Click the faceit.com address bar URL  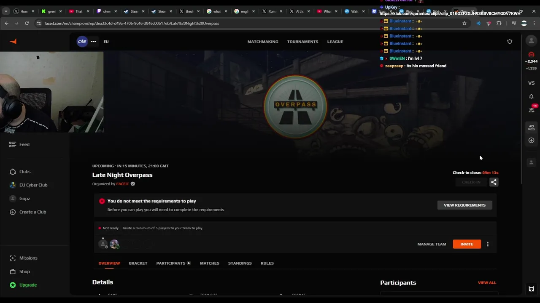132,23
